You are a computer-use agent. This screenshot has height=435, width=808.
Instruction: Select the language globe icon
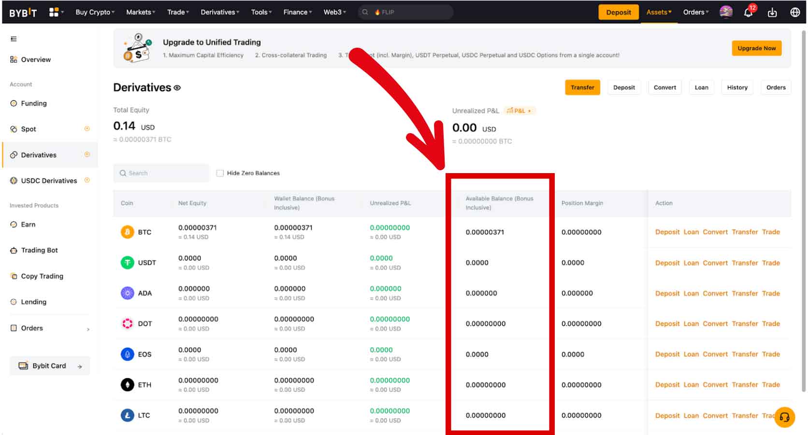point(795,13)
